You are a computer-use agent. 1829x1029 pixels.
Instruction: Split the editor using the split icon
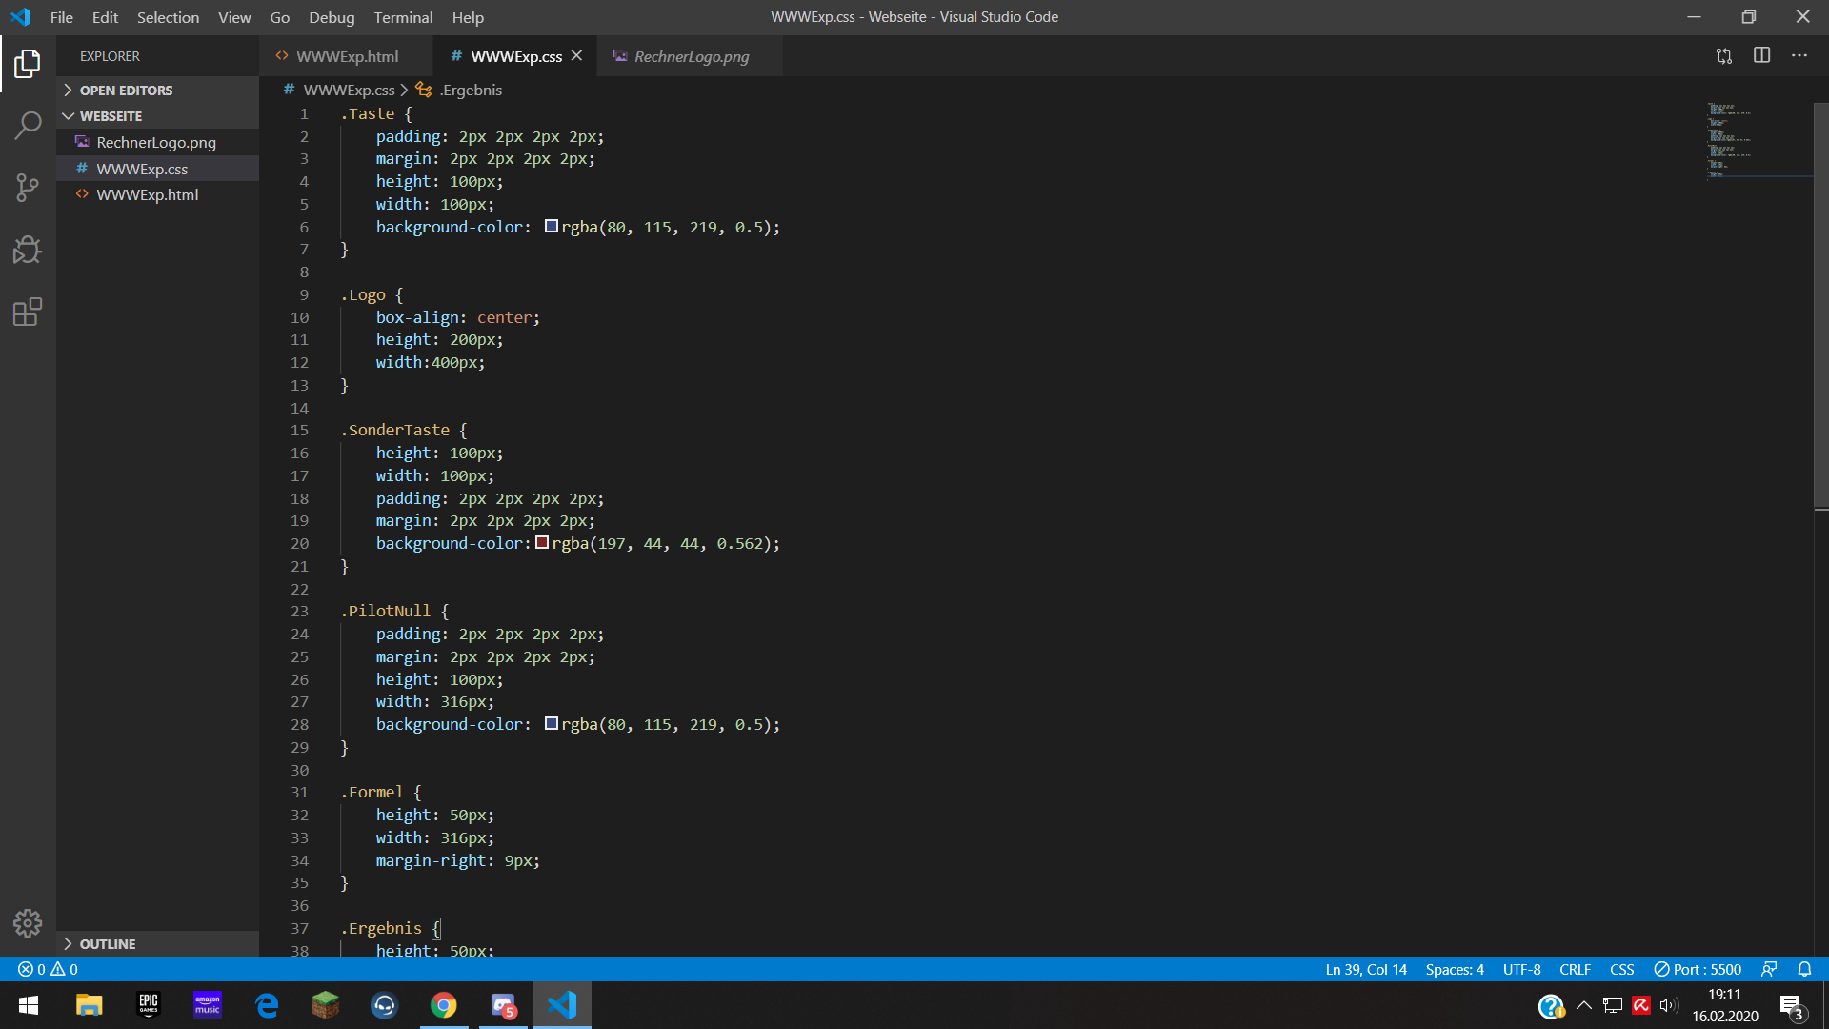(1761, 56)
